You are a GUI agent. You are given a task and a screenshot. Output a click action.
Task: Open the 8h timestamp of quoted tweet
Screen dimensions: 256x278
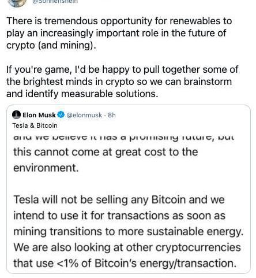click(112, 115)
